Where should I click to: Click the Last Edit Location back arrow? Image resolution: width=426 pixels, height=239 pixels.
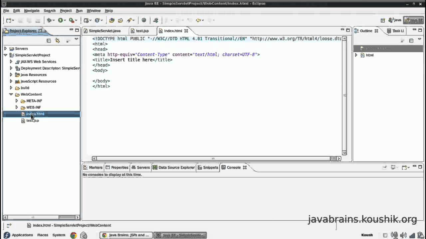(x=198, y=20)
